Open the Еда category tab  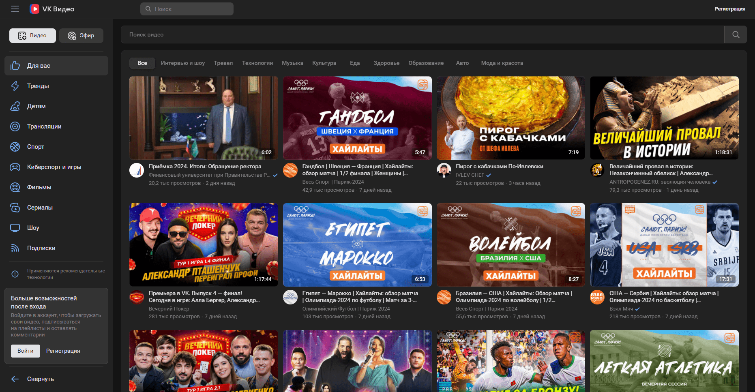[355, 63]
